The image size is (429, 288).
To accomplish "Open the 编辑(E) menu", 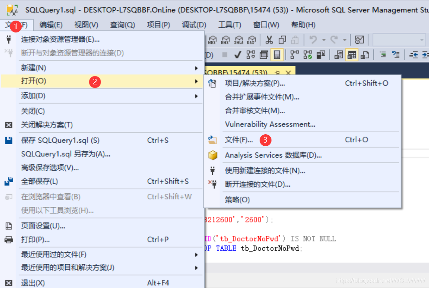I will tap(51, 25).
